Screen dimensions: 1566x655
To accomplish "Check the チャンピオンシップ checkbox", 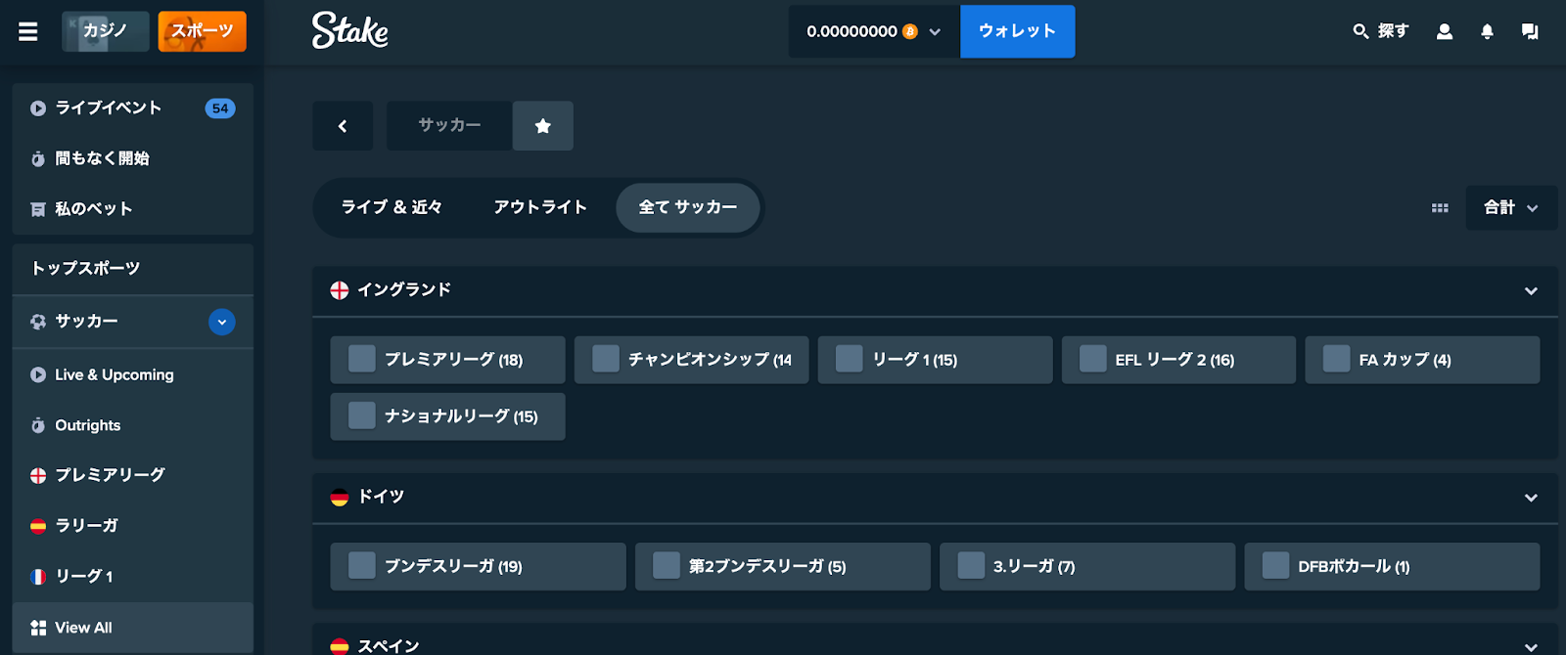I will [x=606, y=359].
